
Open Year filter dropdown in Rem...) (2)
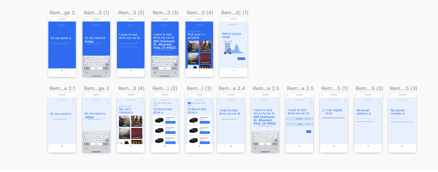159,103
